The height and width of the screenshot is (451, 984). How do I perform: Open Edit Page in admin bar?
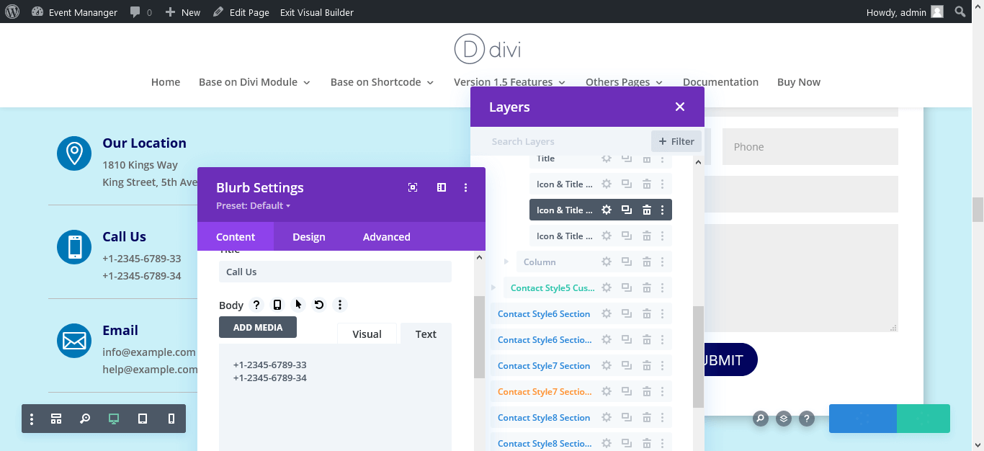241,12
